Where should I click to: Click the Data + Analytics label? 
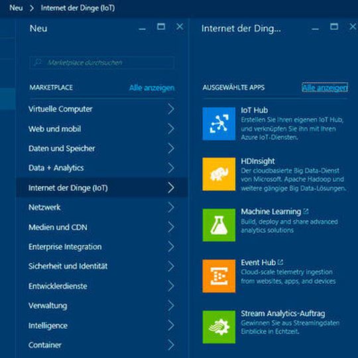point(56,168)
